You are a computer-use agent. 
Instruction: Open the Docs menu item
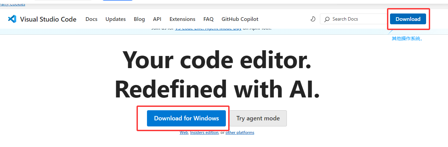[91, 19]
